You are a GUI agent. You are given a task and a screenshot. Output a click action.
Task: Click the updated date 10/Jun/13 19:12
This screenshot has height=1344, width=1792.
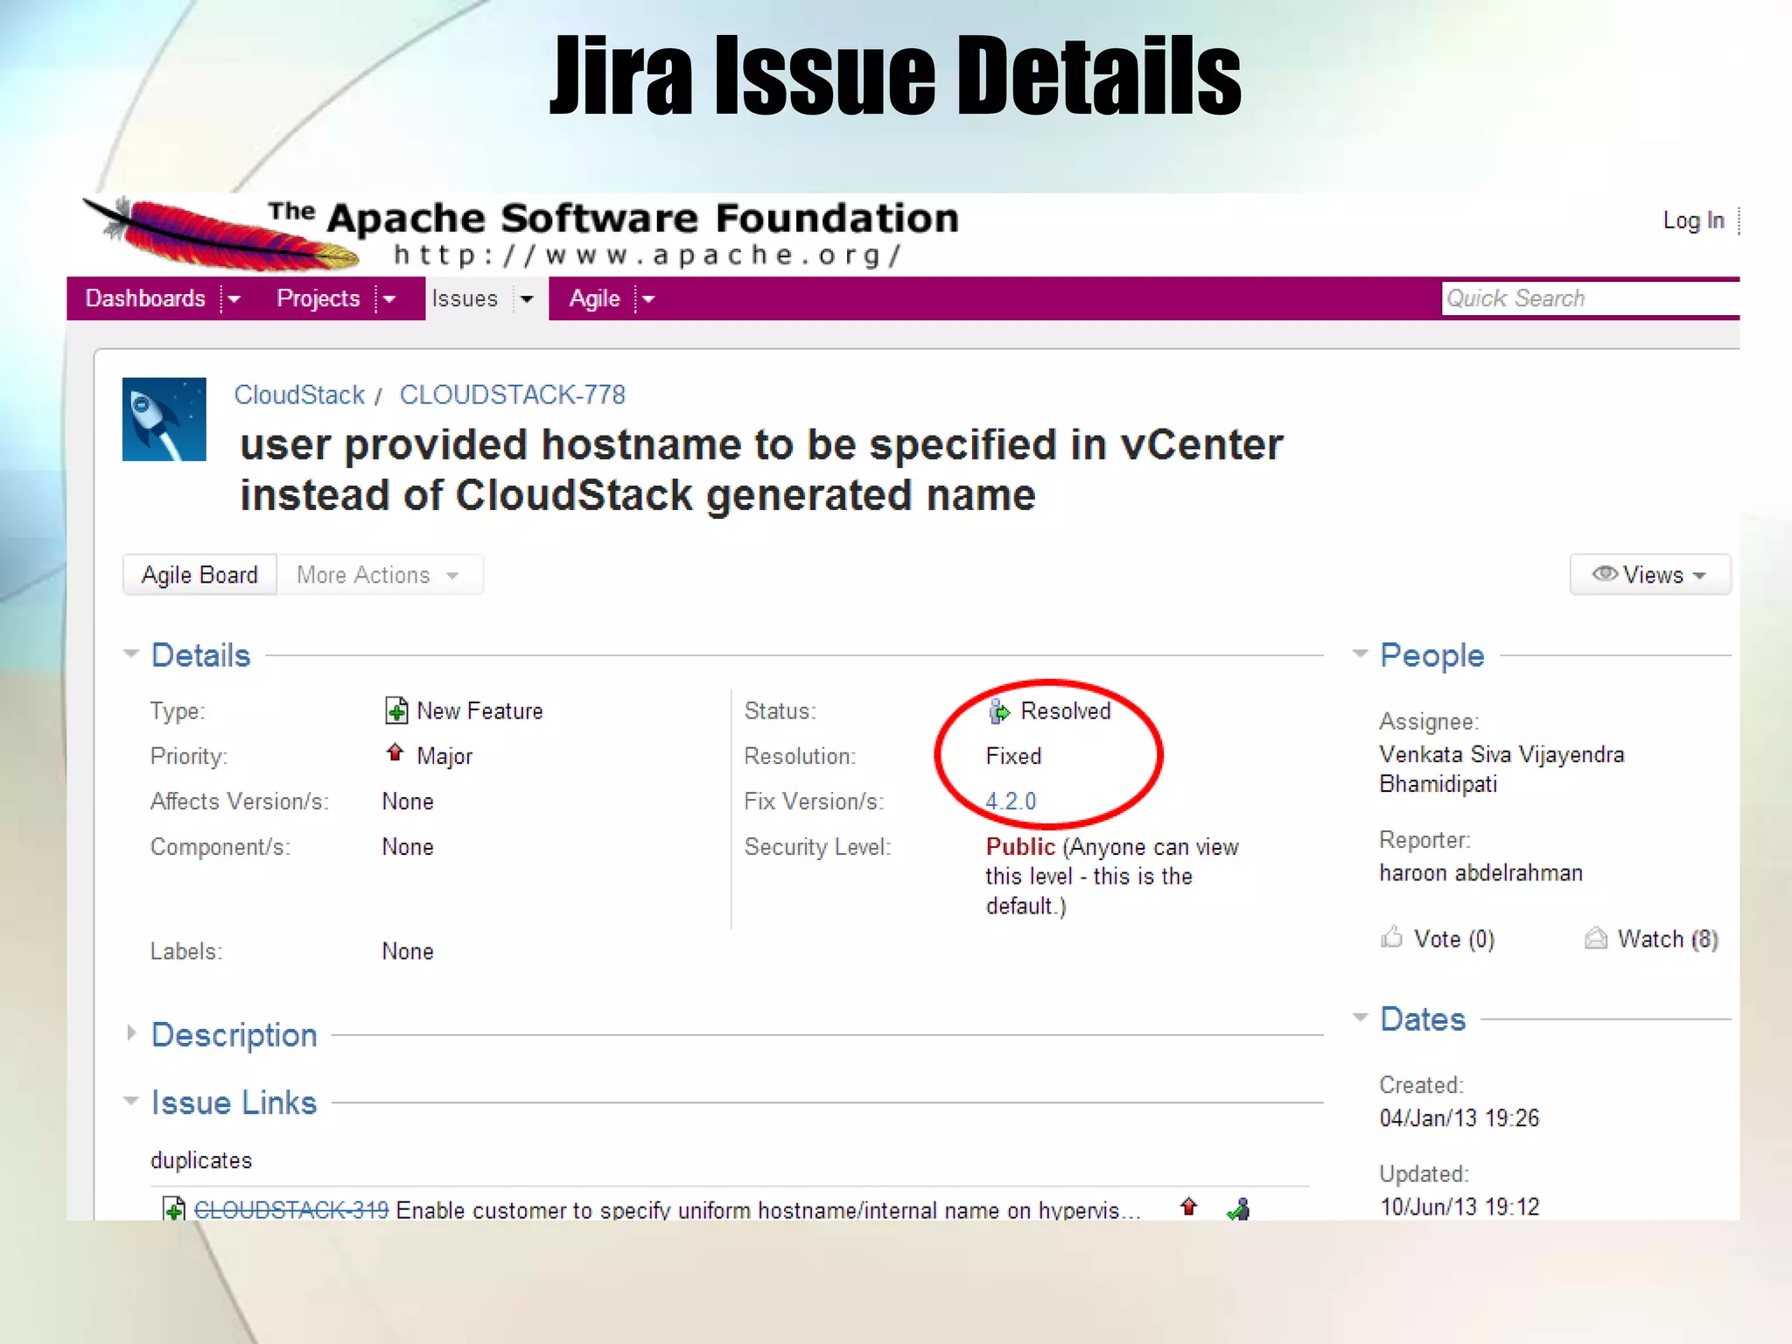(x=1459, y=1207)
